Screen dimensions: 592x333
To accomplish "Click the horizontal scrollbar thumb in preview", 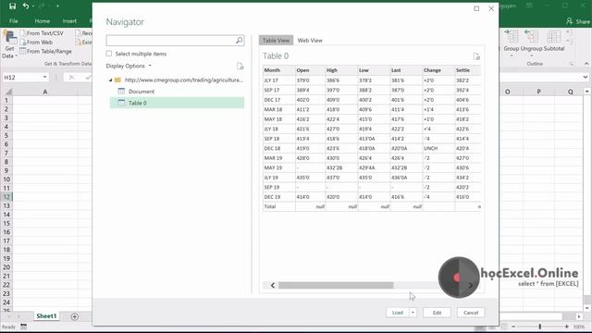I will pyautogui.click(x=336, y=286).
